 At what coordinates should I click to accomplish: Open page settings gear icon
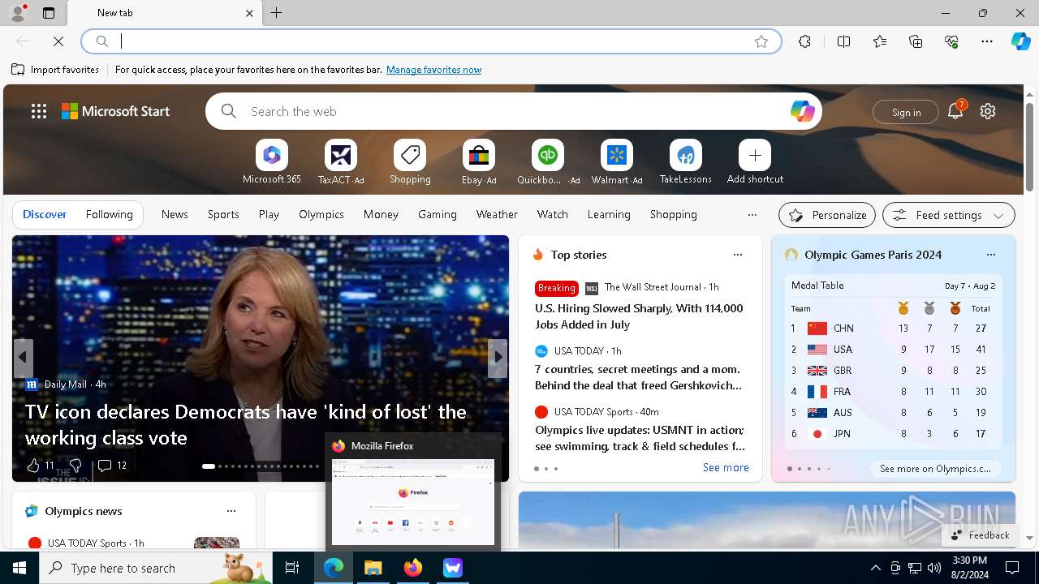point(988,111)
